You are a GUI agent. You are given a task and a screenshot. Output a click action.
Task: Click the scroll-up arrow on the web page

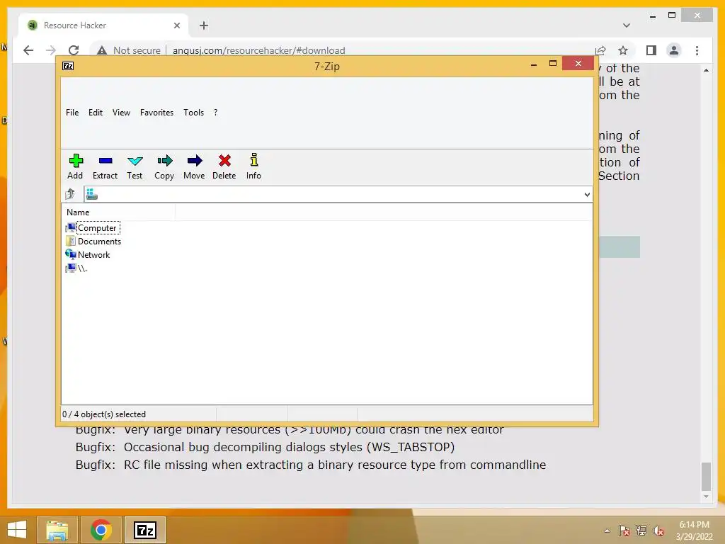click(x=706, y=70)
